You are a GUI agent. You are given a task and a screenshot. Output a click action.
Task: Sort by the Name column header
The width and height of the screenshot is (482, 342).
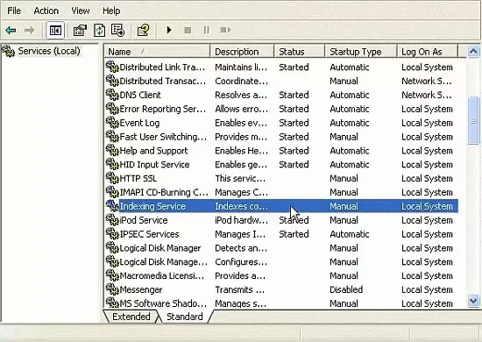pyautogui.click(x=157, y=52)
